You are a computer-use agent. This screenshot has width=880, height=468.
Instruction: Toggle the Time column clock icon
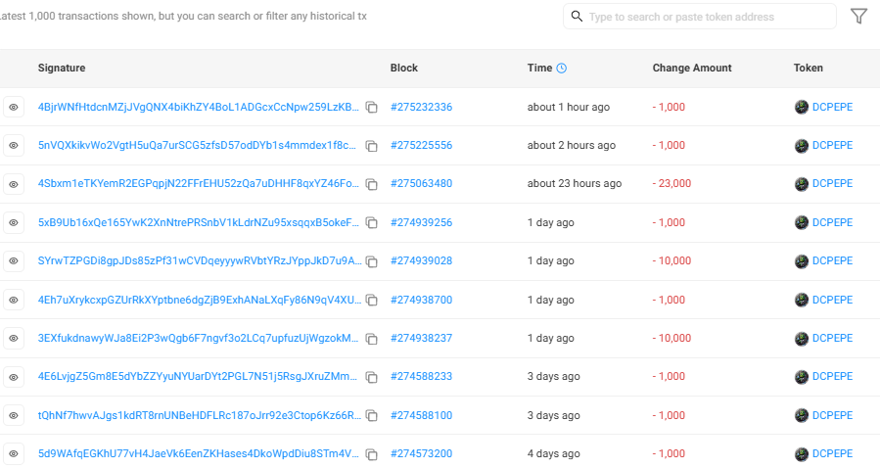561,68
